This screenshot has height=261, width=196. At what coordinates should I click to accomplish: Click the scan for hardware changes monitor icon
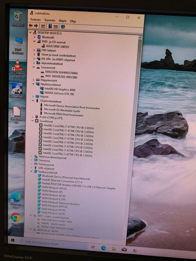63,27
